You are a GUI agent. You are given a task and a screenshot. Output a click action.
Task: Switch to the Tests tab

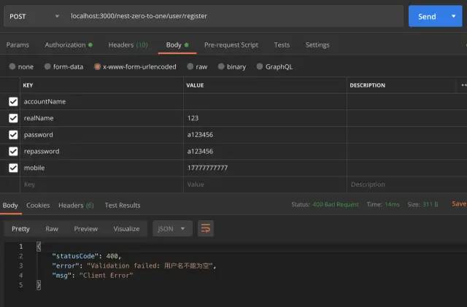coord(282,45)
